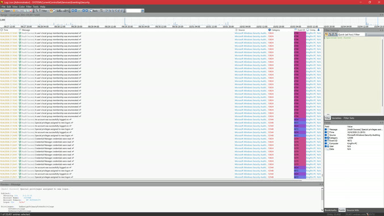
Task: Click the Microsoft-Windows-Security-Auditing value in Fields
Action: pos(364,135)
